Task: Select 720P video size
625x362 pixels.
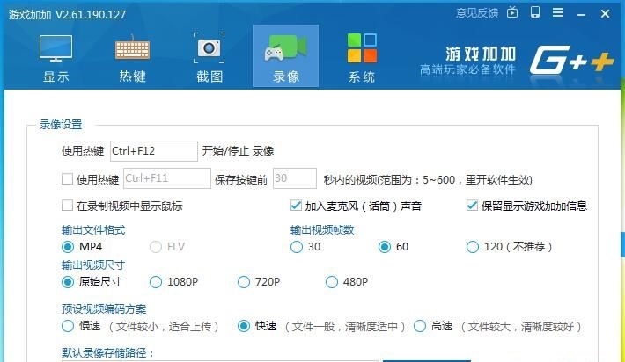Action: [x=244, y=282]
